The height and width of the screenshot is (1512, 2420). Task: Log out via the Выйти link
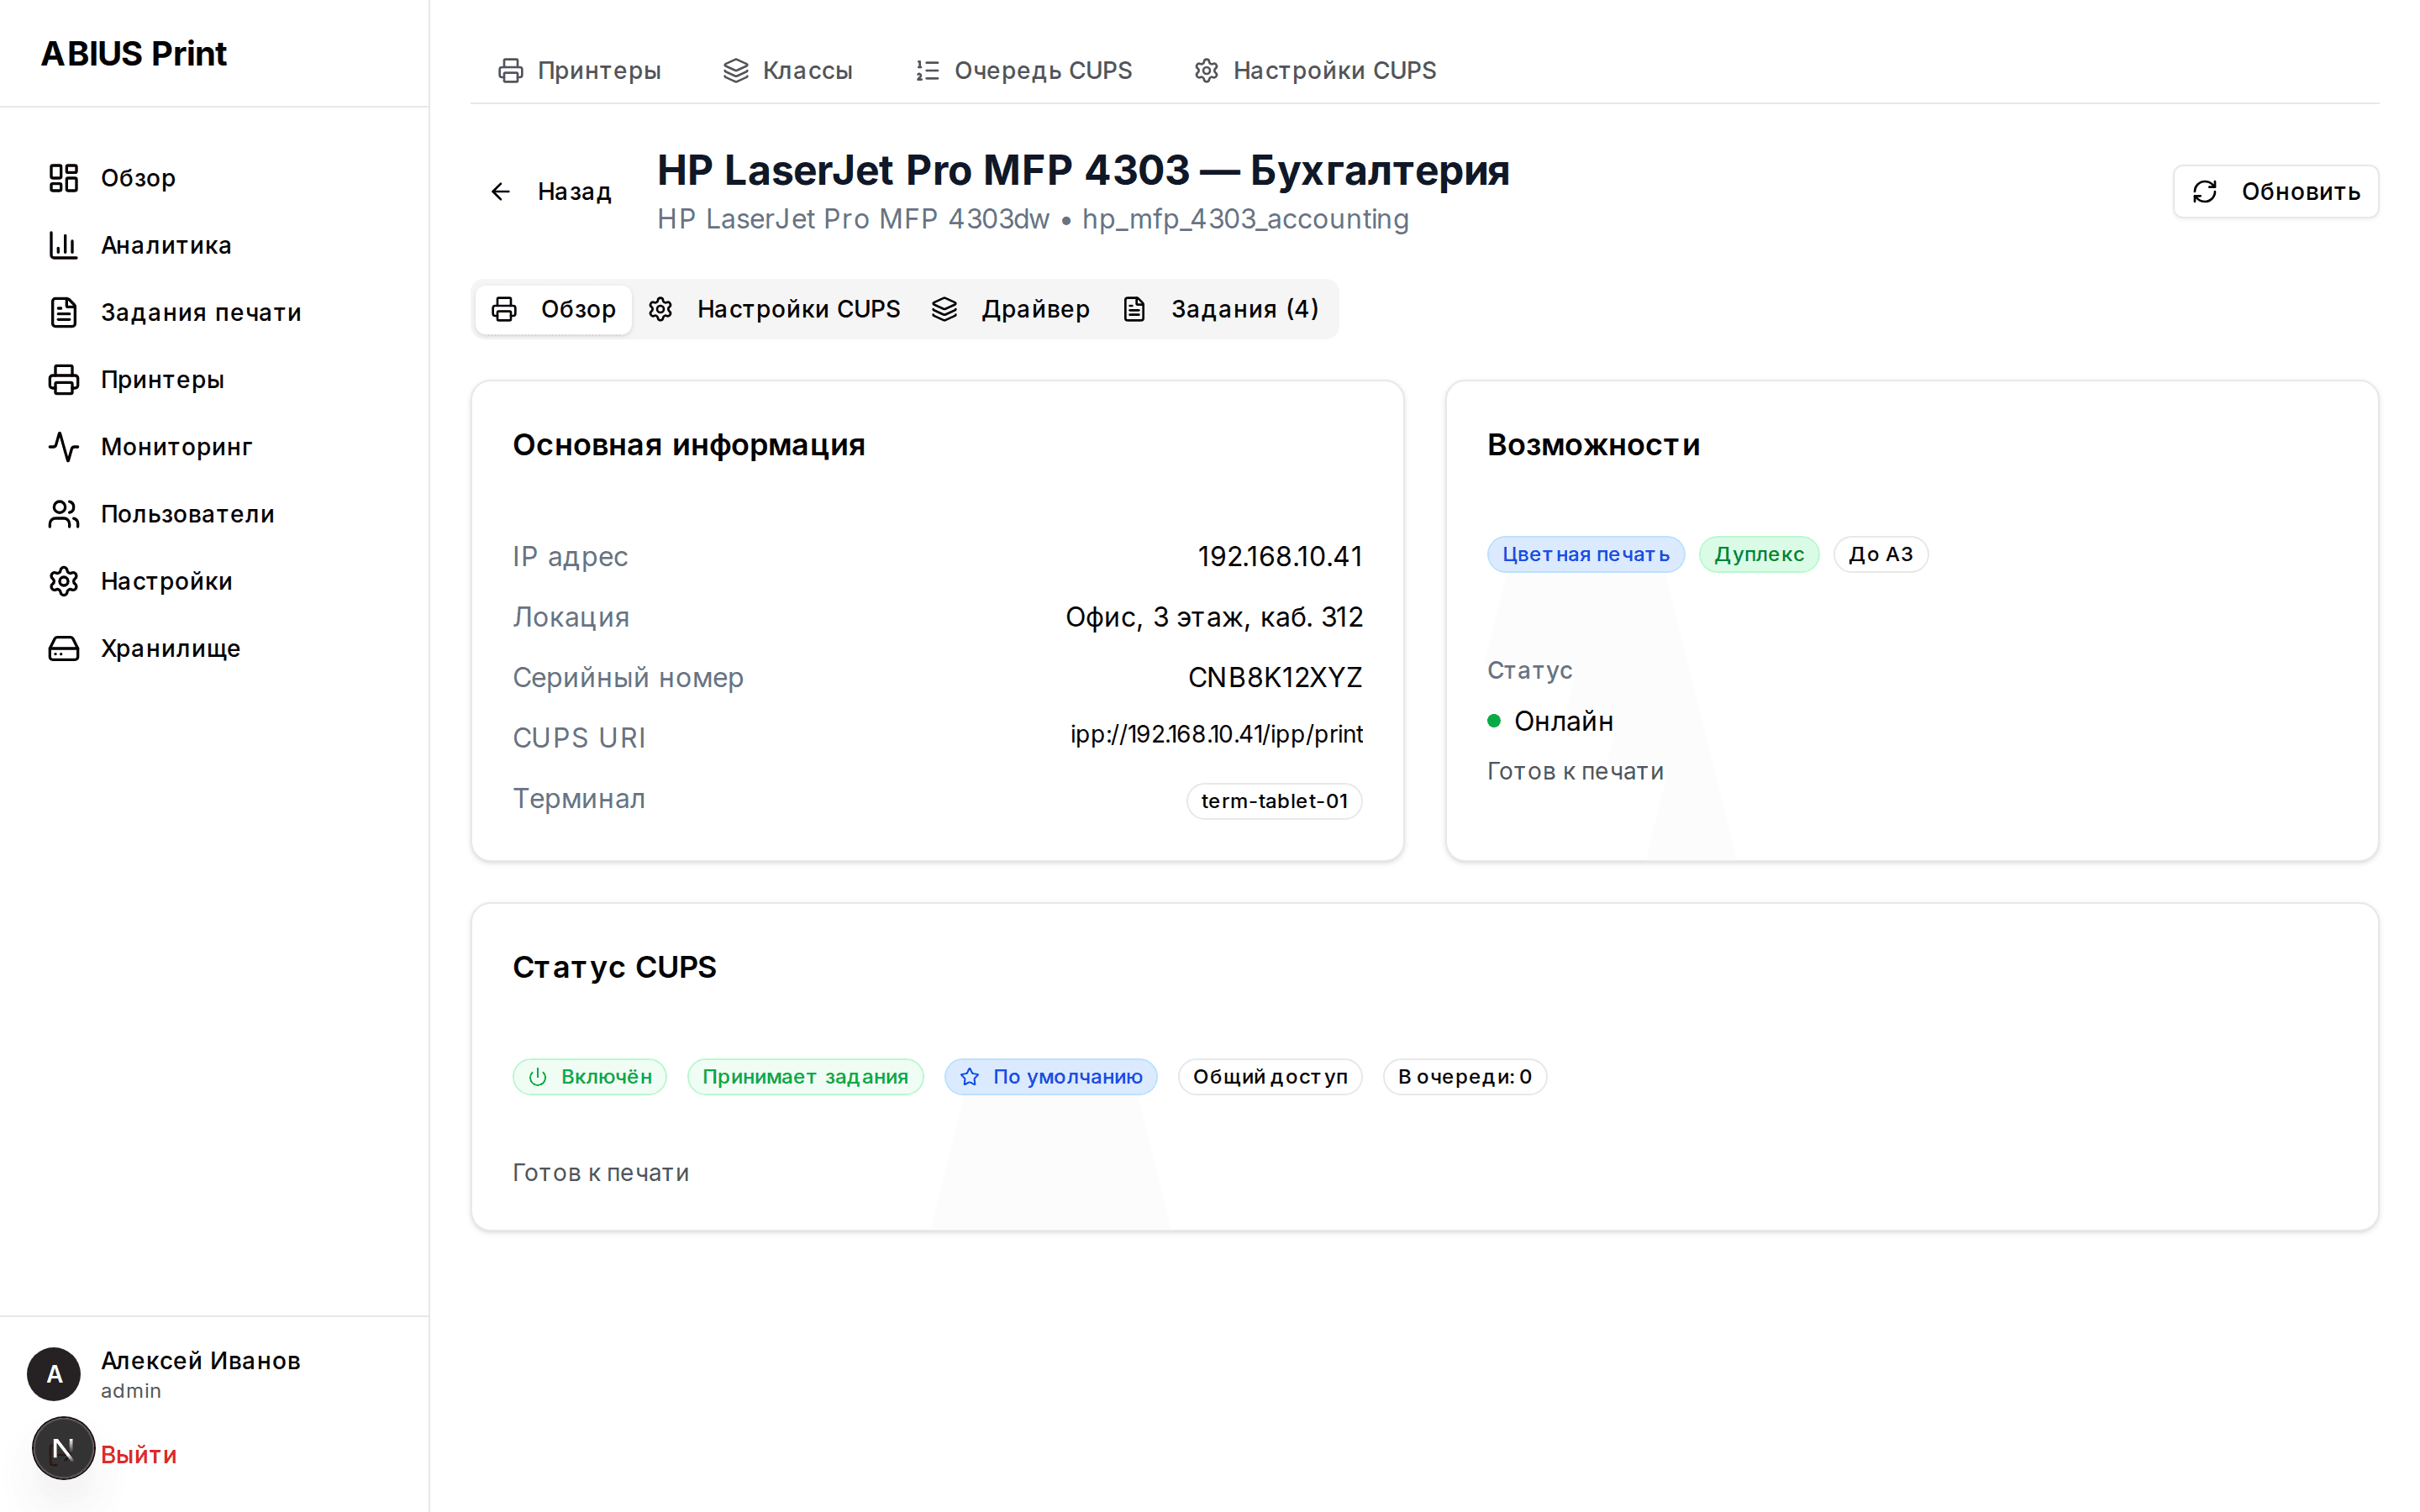pyautogui.click(x=139, y=1455)
